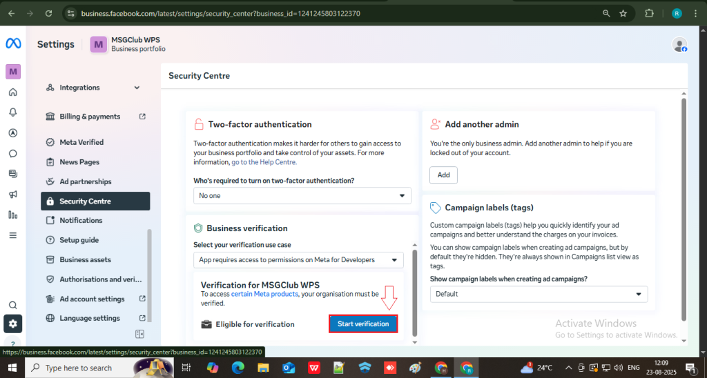Open Business assets in sidebar
This screenshot has height=378, width=707.
[x=85, y=260]
